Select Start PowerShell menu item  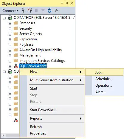coord(52,110)
